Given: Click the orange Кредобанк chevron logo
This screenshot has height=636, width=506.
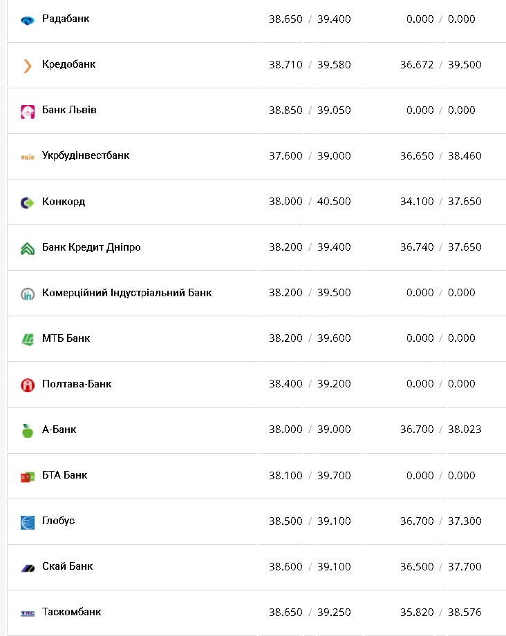Looking at the screenshot, I should coord(28,66).
